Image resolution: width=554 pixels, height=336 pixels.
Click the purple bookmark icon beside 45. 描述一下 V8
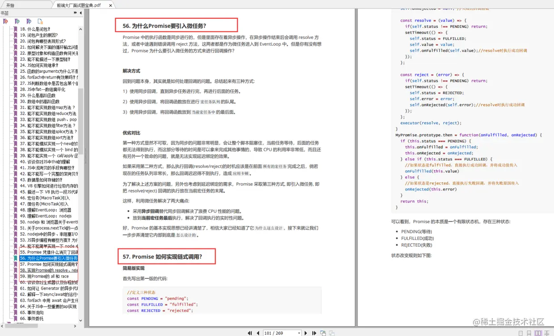(16, 192)
